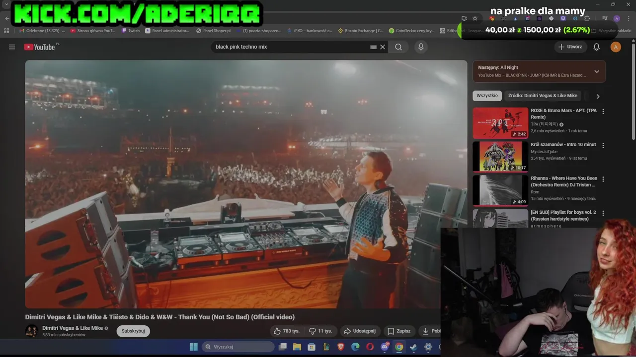636x357 pixels.
Task: Open the CoinGecko bookmark
Action: click(412, 31)
